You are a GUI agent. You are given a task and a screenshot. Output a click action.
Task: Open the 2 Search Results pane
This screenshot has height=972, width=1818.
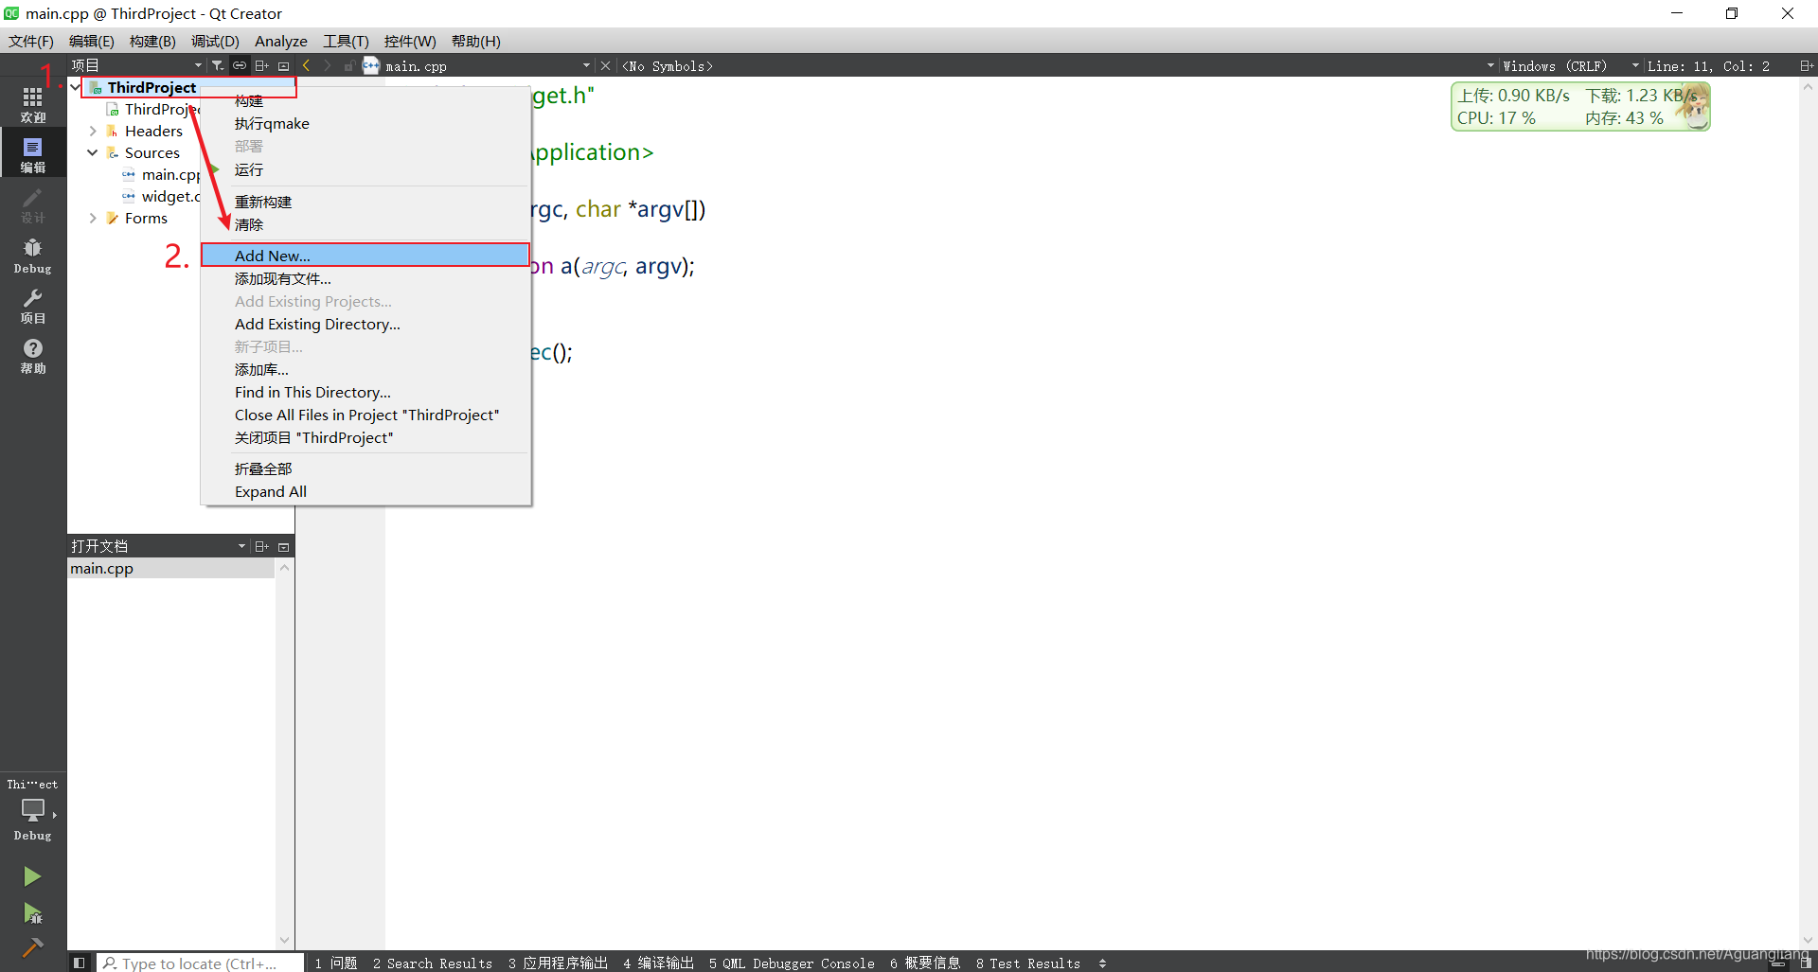[433, 963]
